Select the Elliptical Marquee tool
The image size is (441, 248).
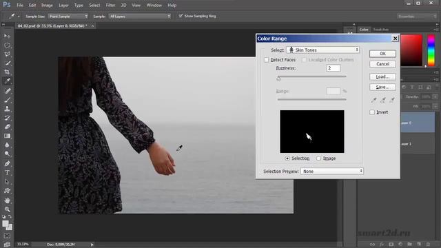[8, 45]
